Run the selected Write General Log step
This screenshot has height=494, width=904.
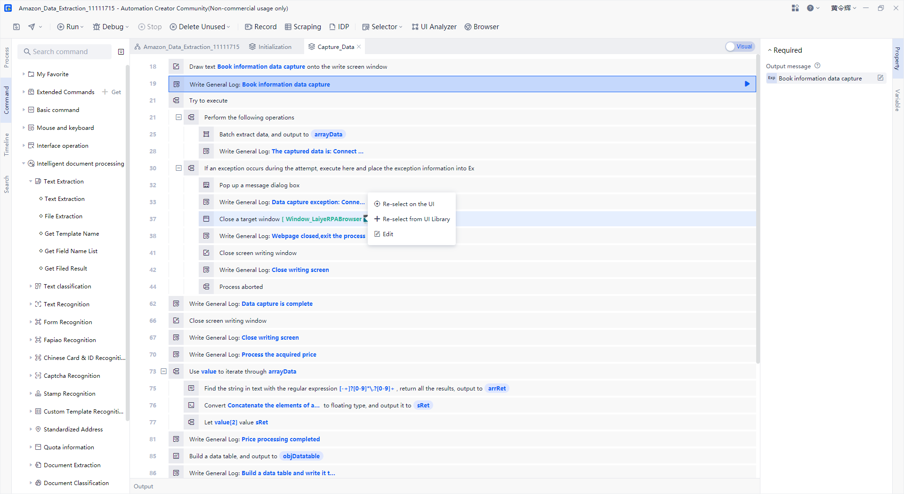(747, 84)
